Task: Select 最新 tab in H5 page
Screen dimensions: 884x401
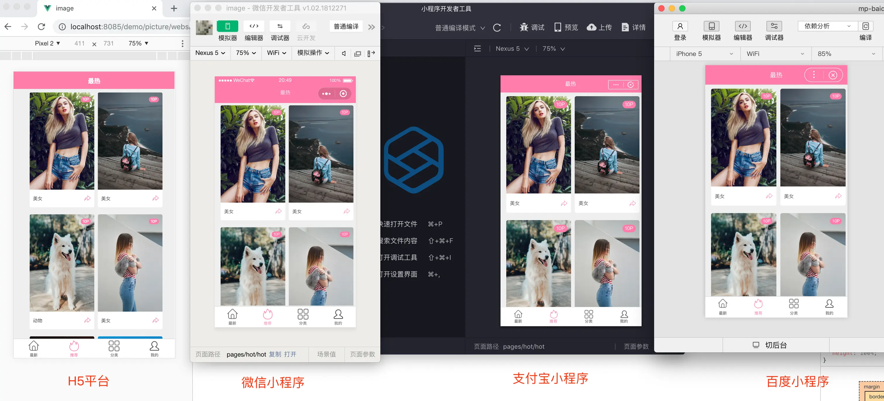Action: (34, 349)
